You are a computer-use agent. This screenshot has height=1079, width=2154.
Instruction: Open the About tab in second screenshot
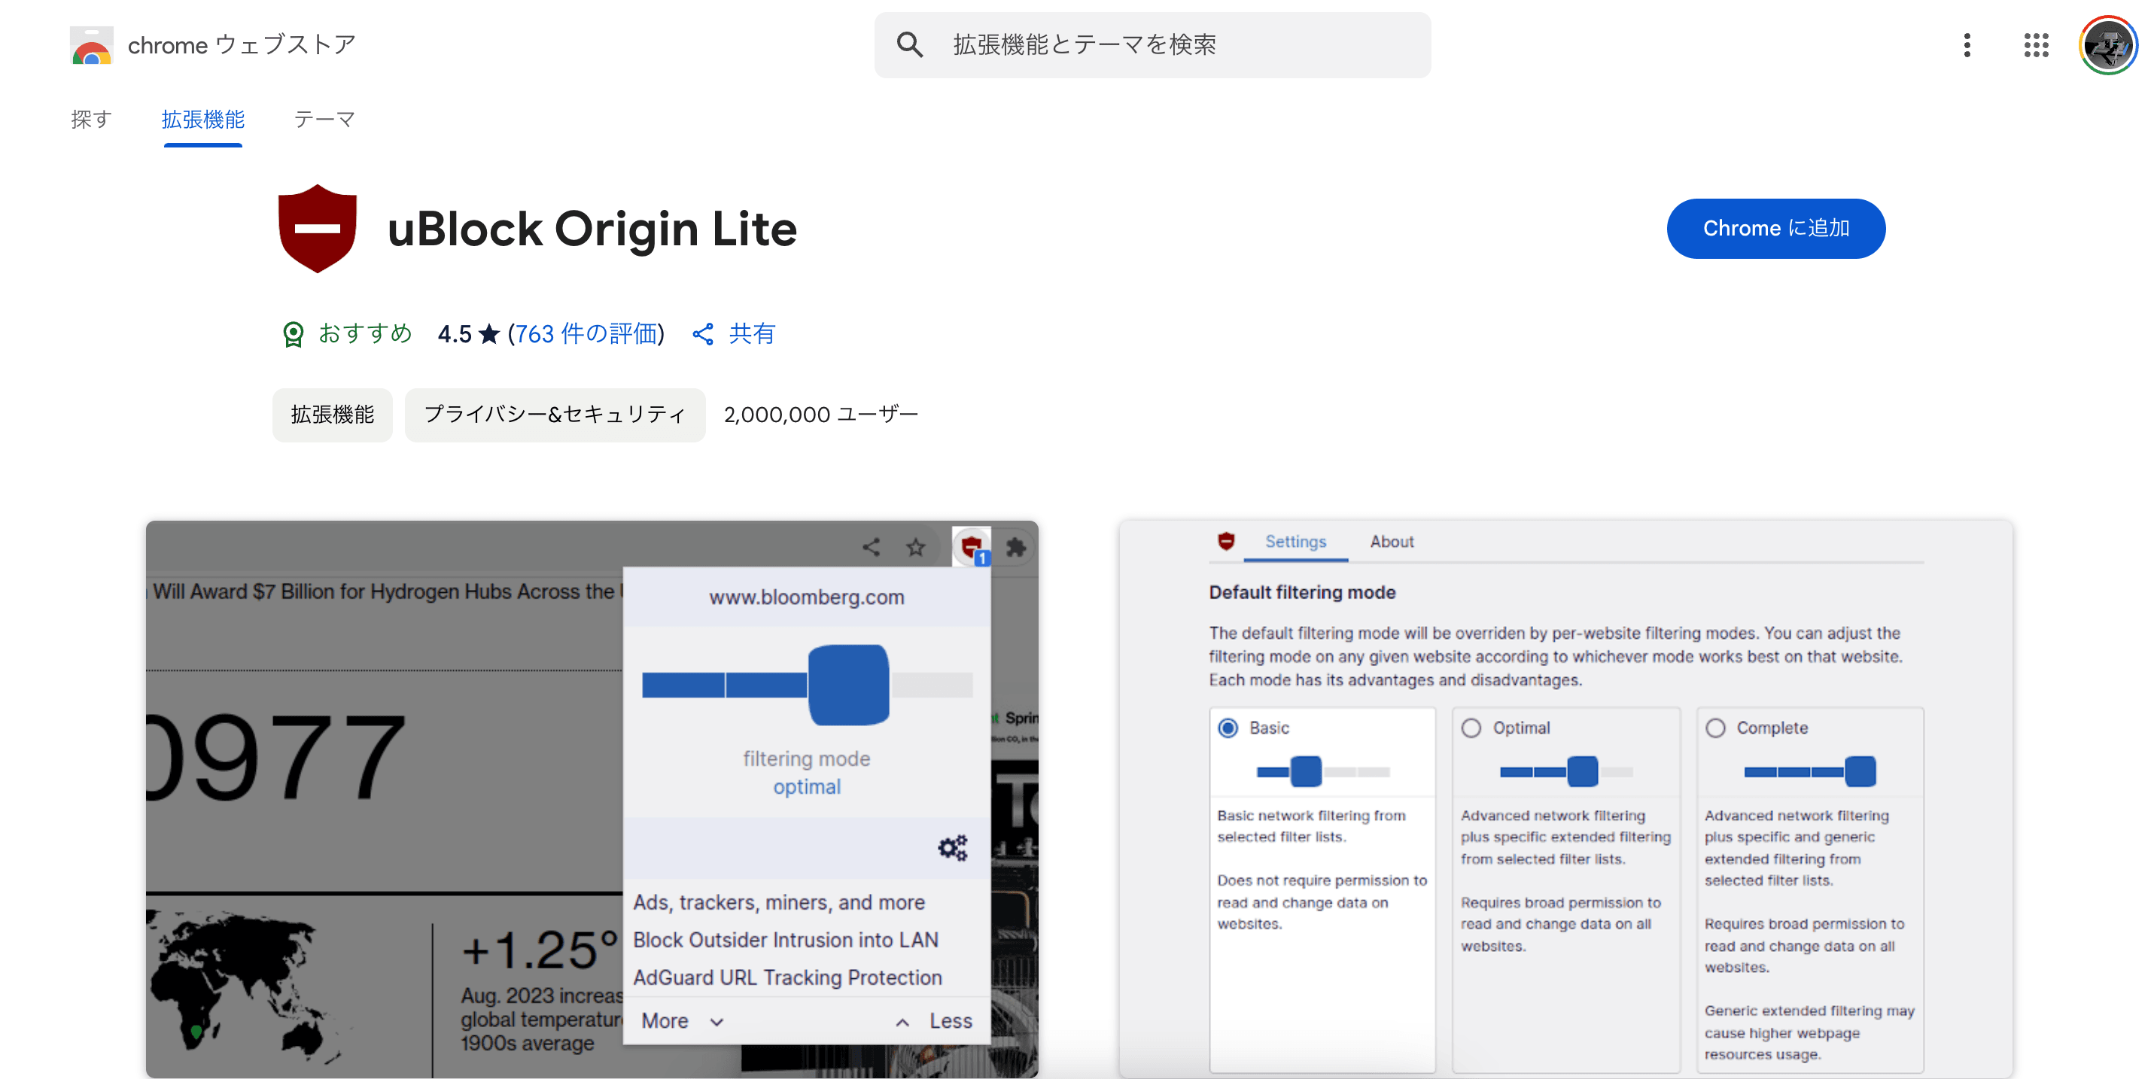pyautogui.click(x=1392, y=542)
